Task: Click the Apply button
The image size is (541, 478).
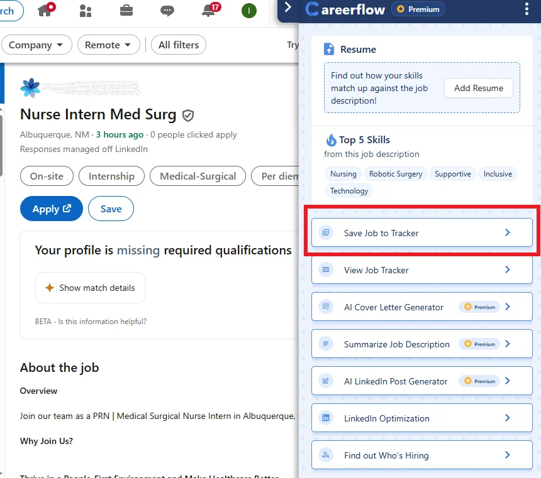Action: click(51, 209)
